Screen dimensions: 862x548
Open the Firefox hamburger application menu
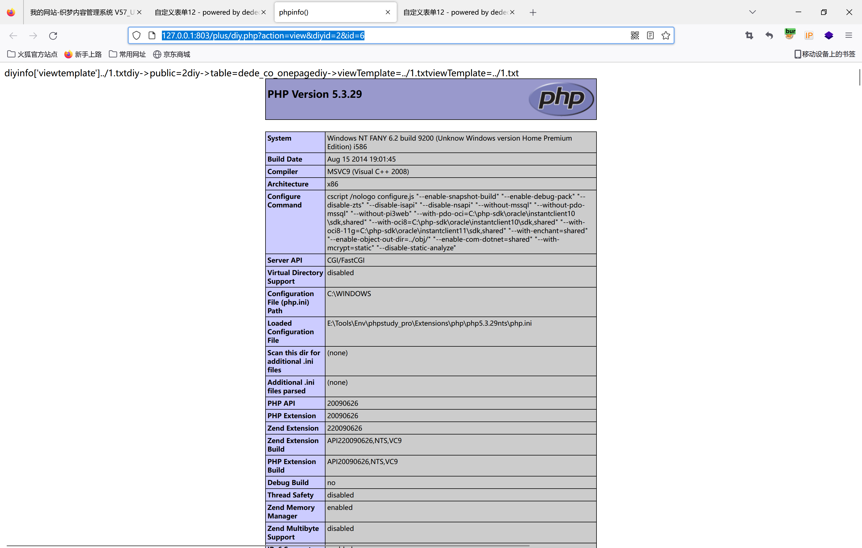[x=848, y=35]
